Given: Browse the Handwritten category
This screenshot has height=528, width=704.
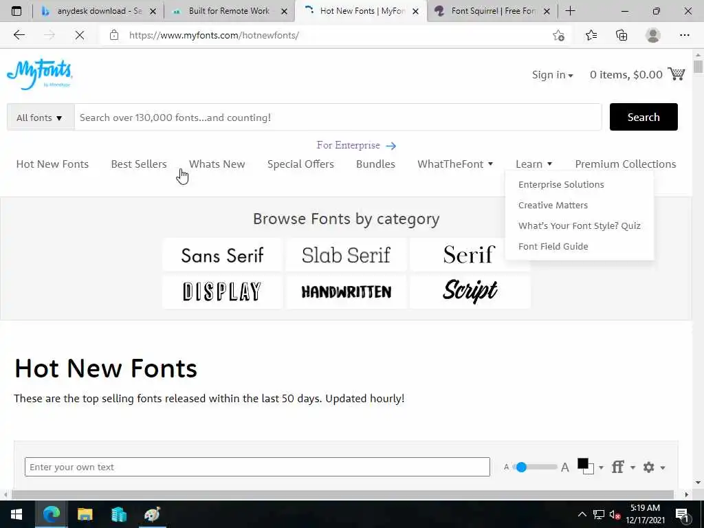Looking at the screenshot, I should [346, 291].
